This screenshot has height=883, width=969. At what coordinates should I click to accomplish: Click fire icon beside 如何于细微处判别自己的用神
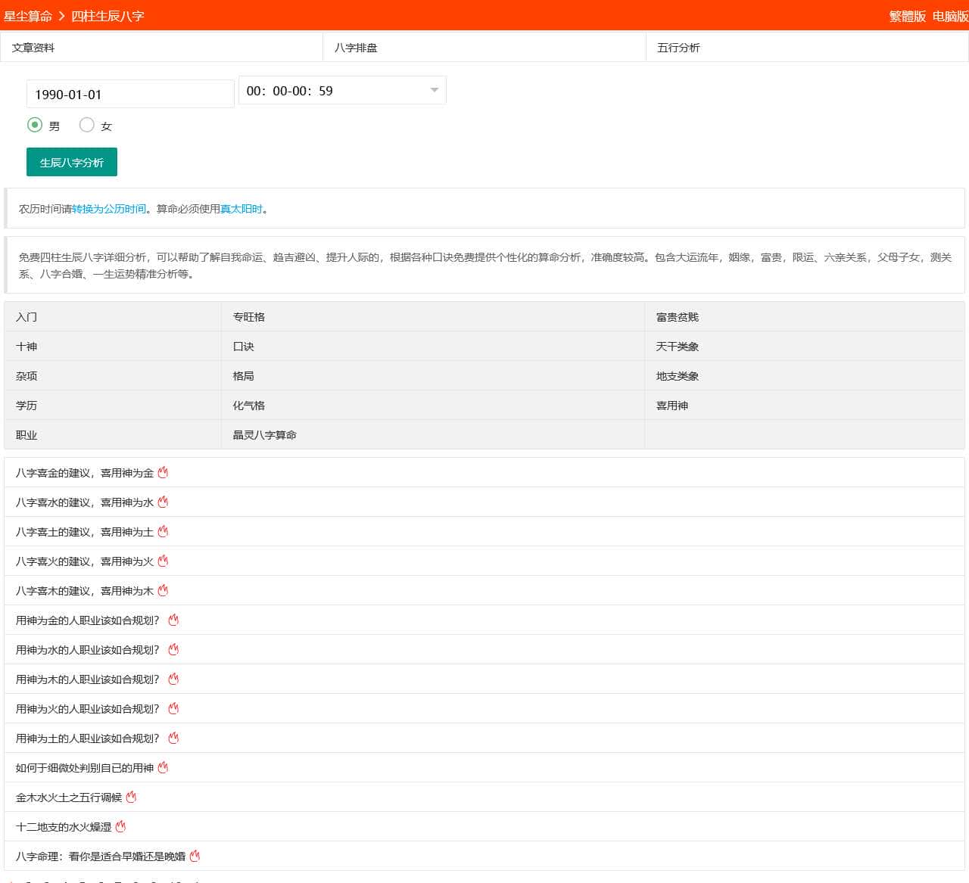pyautogui.click(x=163, y=768)
